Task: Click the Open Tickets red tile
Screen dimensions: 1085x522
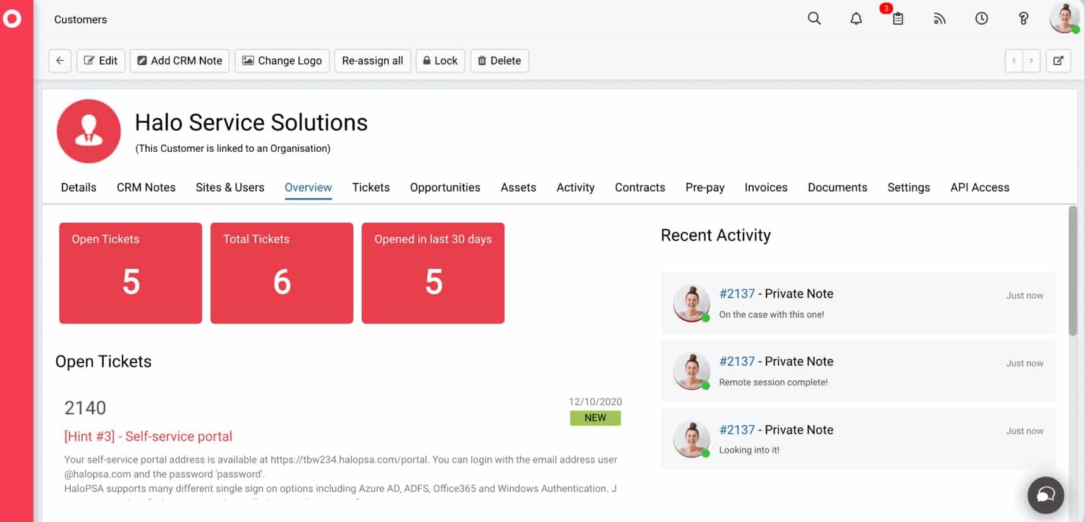Action: [x=131, y=273]
